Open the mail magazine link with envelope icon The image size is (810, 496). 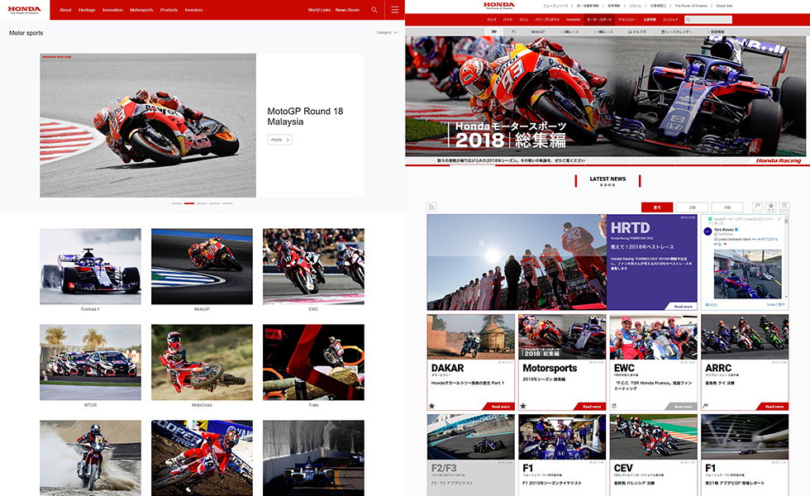[x=637, y=31]
